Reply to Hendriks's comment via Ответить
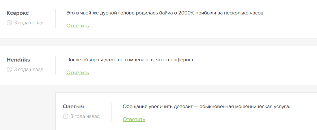 78,73
